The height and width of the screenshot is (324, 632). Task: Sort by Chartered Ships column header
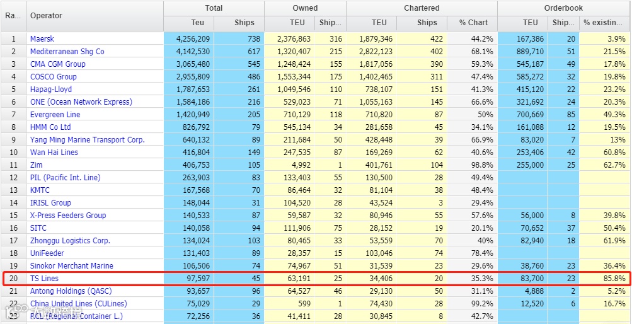click(422, 23)
